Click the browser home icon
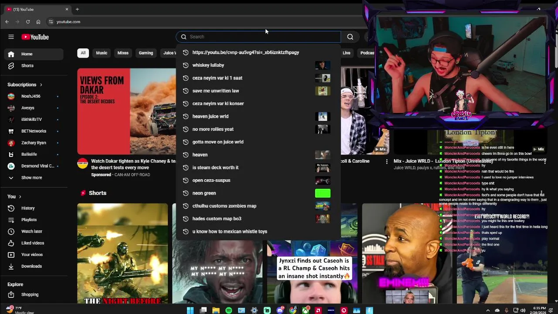The image size is (558, 314). 38,22
